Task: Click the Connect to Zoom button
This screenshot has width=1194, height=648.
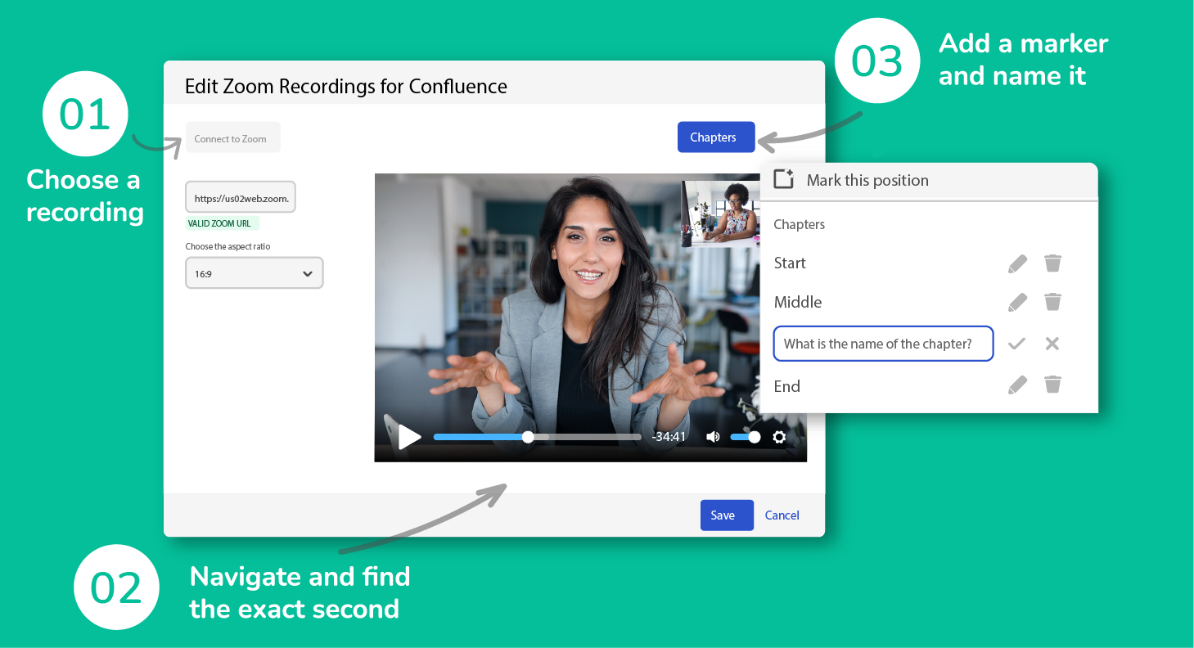Action: pos(233,138)
